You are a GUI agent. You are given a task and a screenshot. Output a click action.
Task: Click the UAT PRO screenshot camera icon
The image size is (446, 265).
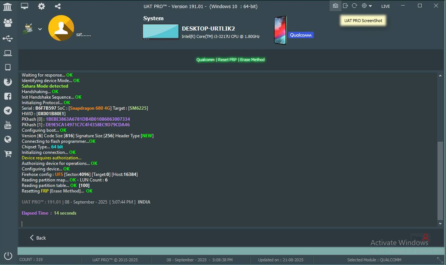coord(335,6)
